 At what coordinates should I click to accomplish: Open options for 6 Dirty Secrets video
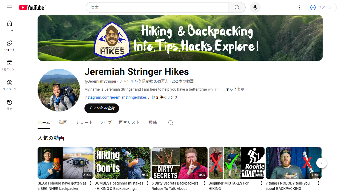click(204, 183)
